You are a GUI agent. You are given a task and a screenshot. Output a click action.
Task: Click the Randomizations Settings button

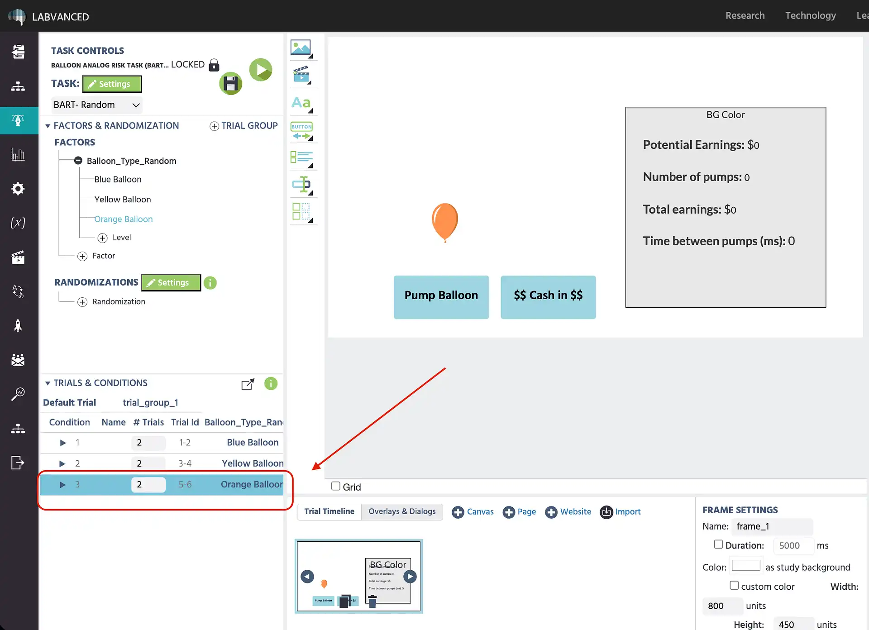(171, 282)
